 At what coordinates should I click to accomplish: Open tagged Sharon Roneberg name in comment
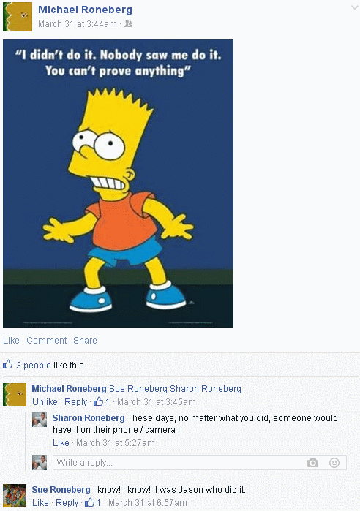tap(206, 389)
